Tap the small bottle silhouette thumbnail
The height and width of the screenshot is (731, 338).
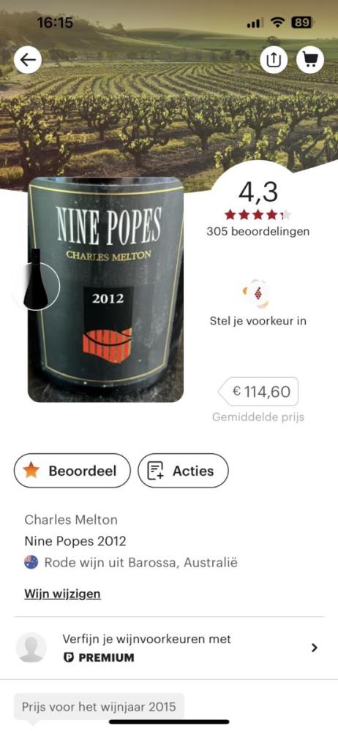pos(36,279)
